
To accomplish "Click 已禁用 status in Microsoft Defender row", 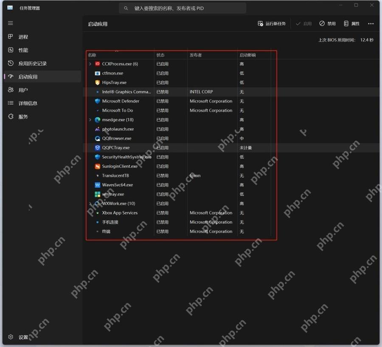I will (x=162, y=101).
